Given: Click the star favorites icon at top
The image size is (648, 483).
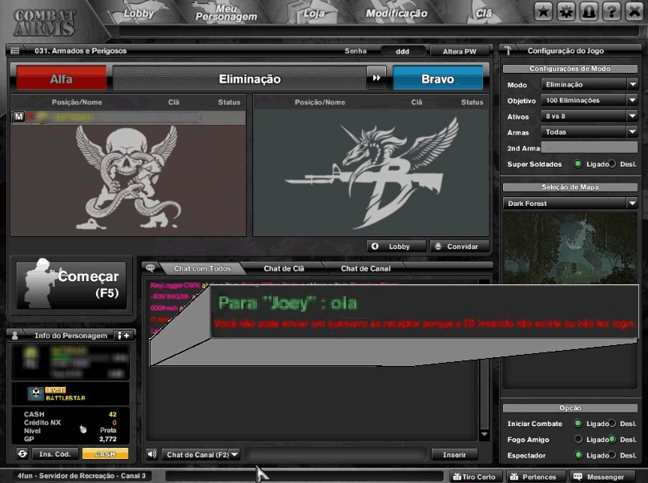Looking at the screenshot, I should [543, 12].
